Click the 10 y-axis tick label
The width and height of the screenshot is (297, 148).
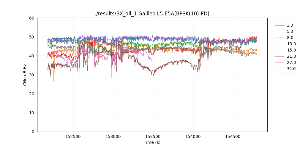click(x=32, y=113)
